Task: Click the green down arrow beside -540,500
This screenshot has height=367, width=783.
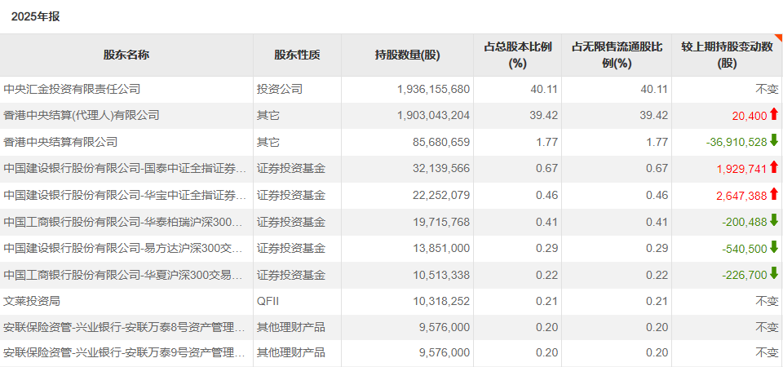Action: 774,247
